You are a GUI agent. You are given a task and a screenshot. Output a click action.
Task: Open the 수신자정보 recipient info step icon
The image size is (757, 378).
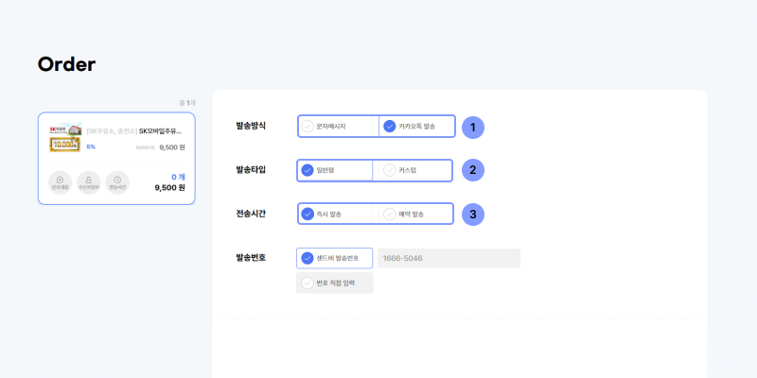(x=89, y=182)
